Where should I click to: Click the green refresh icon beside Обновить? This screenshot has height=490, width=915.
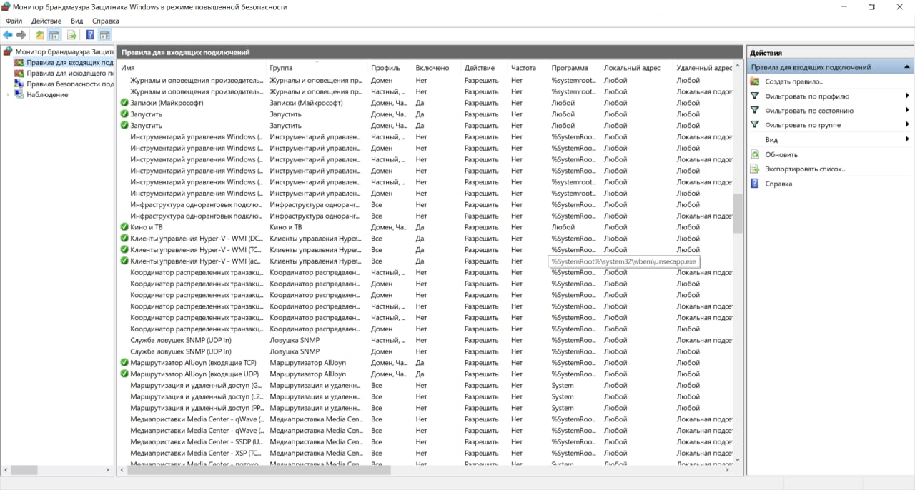point(754,154)
